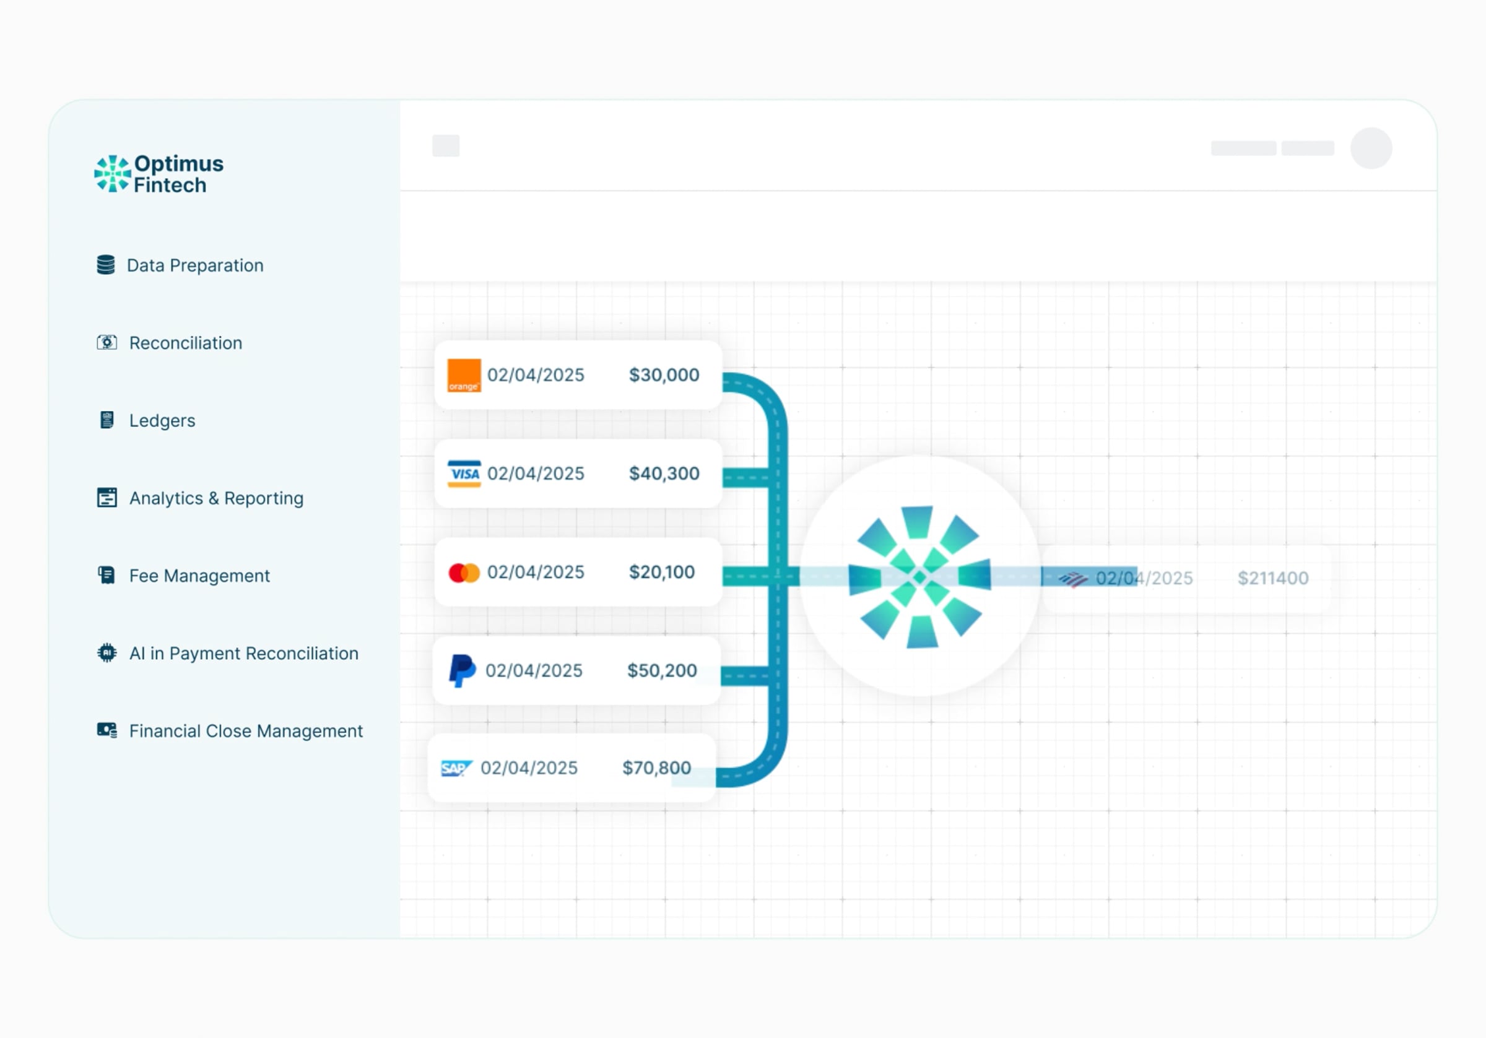
Task: Click the central Optimus hub logo
Action: point(919,577)
